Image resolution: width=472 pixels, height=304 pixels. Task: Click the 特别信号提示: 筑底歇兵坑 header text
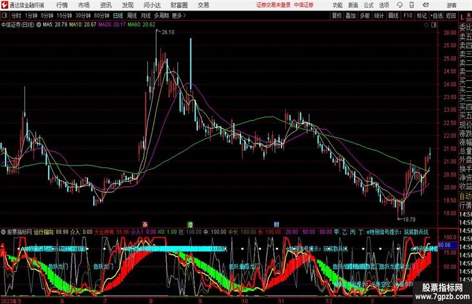tap(396, 232)
